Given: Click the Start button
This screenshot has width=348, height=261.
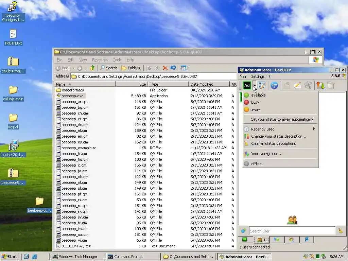Looking at the screenshot, I should click(9, 257).
